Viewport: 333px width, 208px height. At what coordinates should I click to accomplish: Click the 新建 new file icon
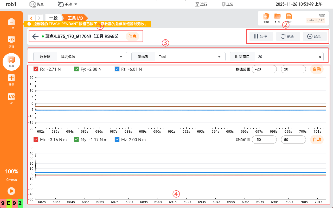coord(266,17)
